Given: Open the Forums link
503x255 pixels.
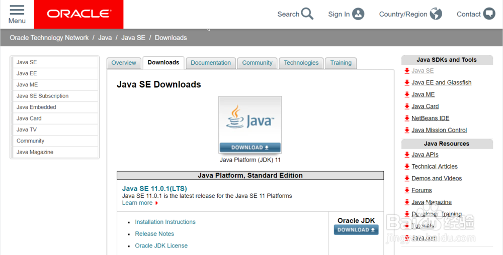Looking at the screenshot, I should point(422,190).
